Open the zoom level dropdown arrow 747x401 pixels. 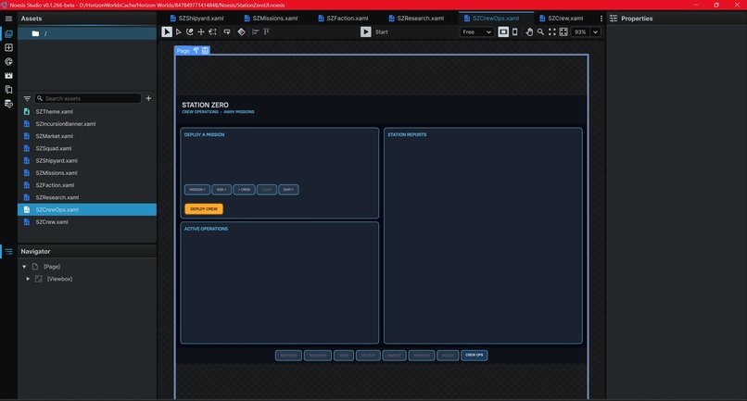tap(596, 31)
